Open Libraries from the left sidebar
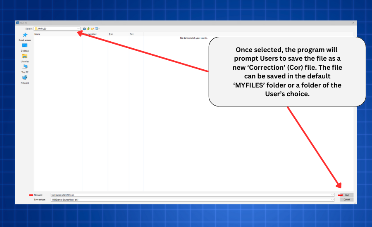Image resolution: width=372 pixels, height=227 pixels. coord(25,58)
